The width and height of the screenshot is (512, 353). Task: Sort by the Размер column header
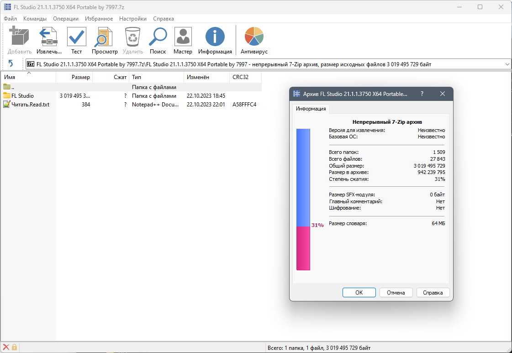point(74,77)
